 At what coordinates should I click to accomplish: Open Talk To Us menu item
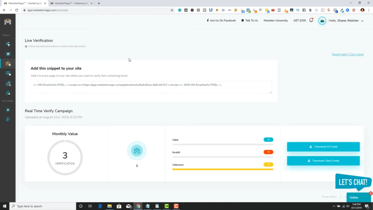point(250,20)
